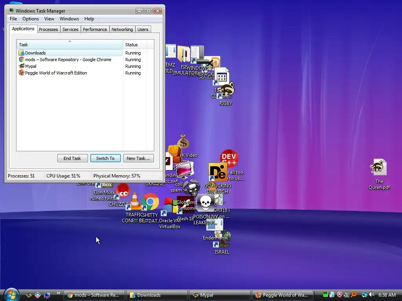Switch to the Performance tab
The height and width of the screenshot is (301, 402).
point(95,29)
